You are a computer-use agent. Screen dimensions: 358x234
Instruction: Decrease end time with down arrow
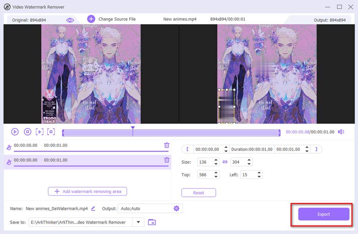coord(307,151)
